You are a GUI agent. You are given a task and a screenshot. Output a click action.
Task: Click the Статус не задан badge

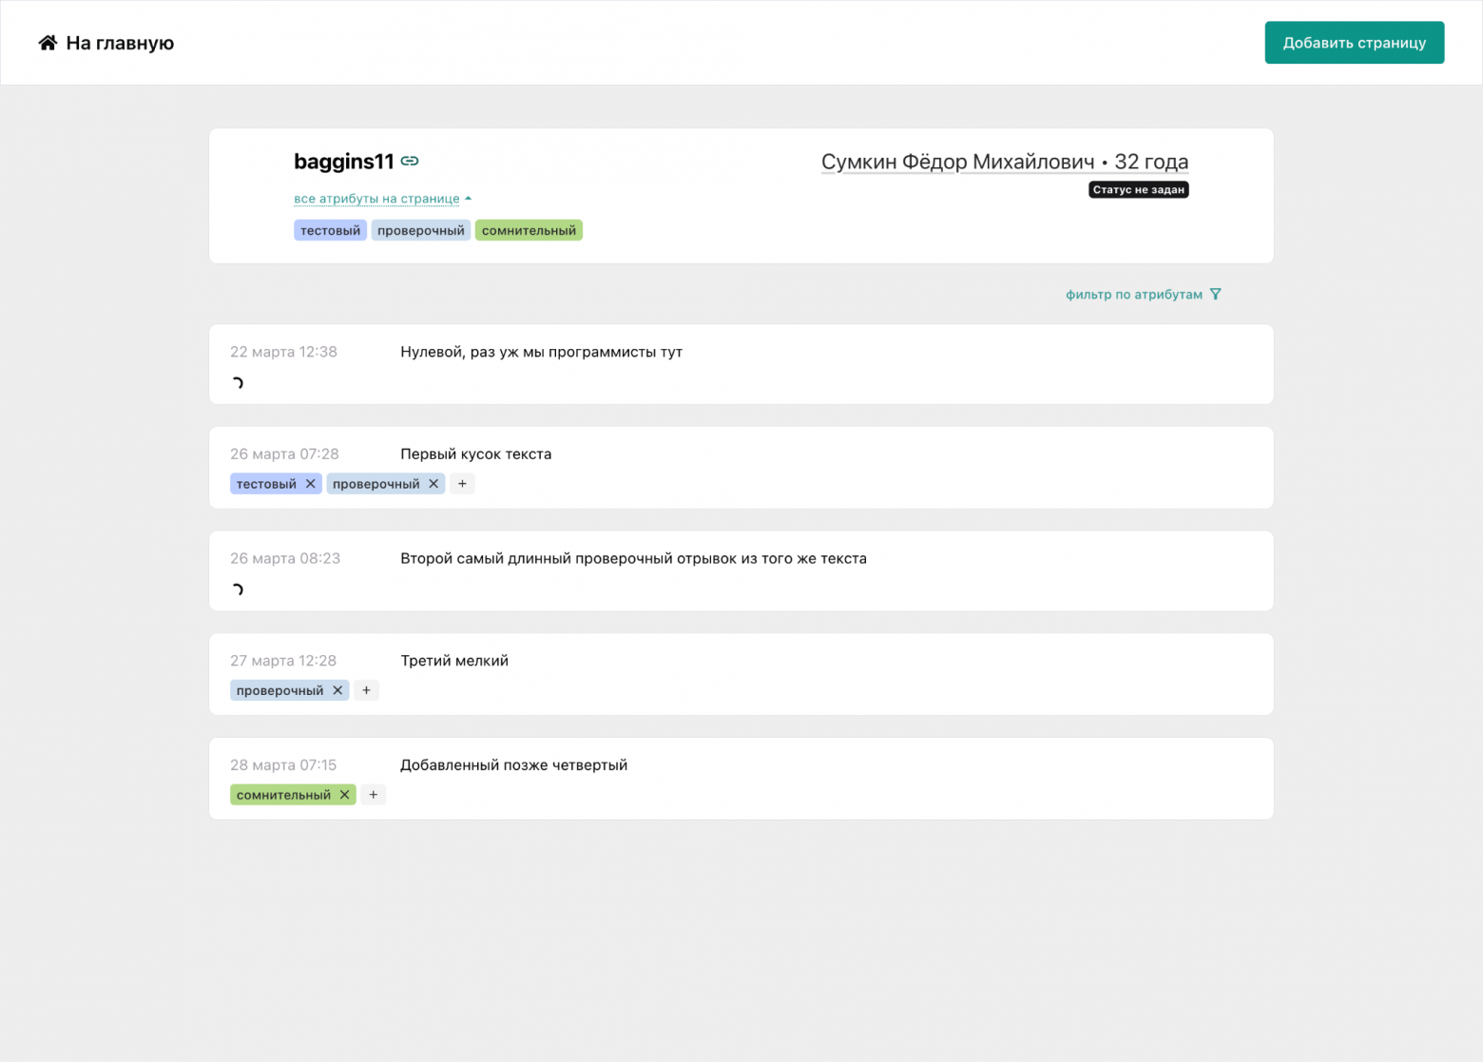(1138, 188)
